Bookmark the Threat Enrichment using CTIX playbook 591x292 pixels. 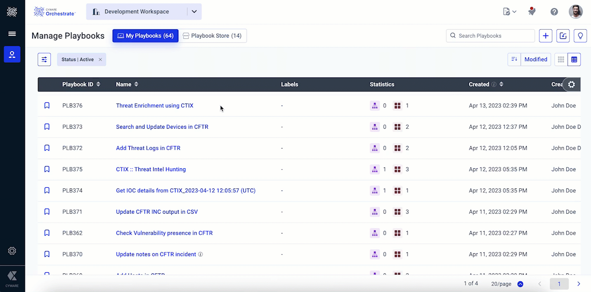click(47, 106)
